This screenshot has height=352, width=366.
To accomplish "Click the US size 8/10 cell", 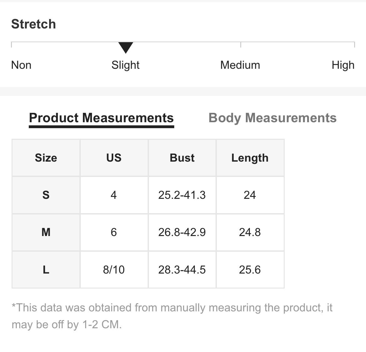I will 114,269.
